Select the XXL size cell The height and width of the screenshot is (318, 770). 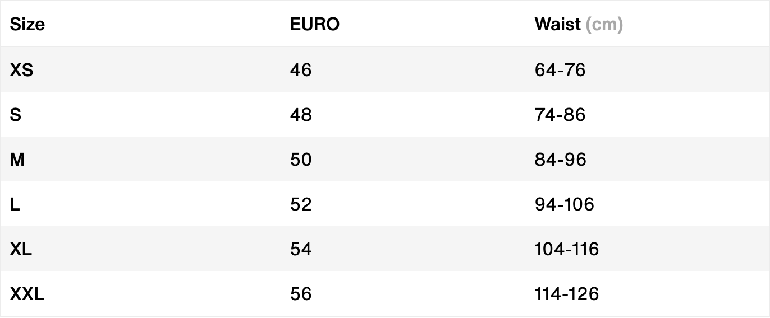coord(27,294)
